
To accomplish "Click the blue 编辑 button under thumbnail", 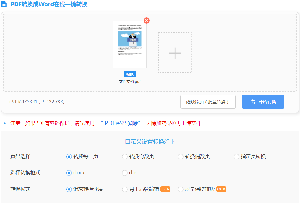I will (130, 74).
